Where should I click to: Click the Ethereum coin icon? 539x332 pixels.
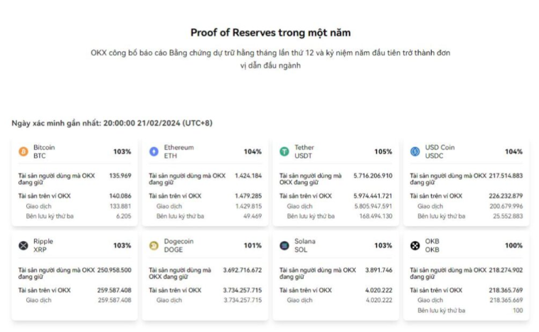[x=154, y=151]
